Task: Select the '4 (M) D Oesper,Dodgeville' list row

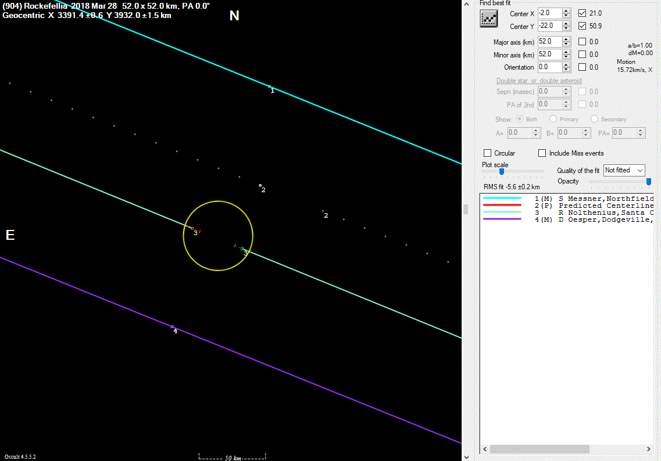Action: click(x=568, y=220)
